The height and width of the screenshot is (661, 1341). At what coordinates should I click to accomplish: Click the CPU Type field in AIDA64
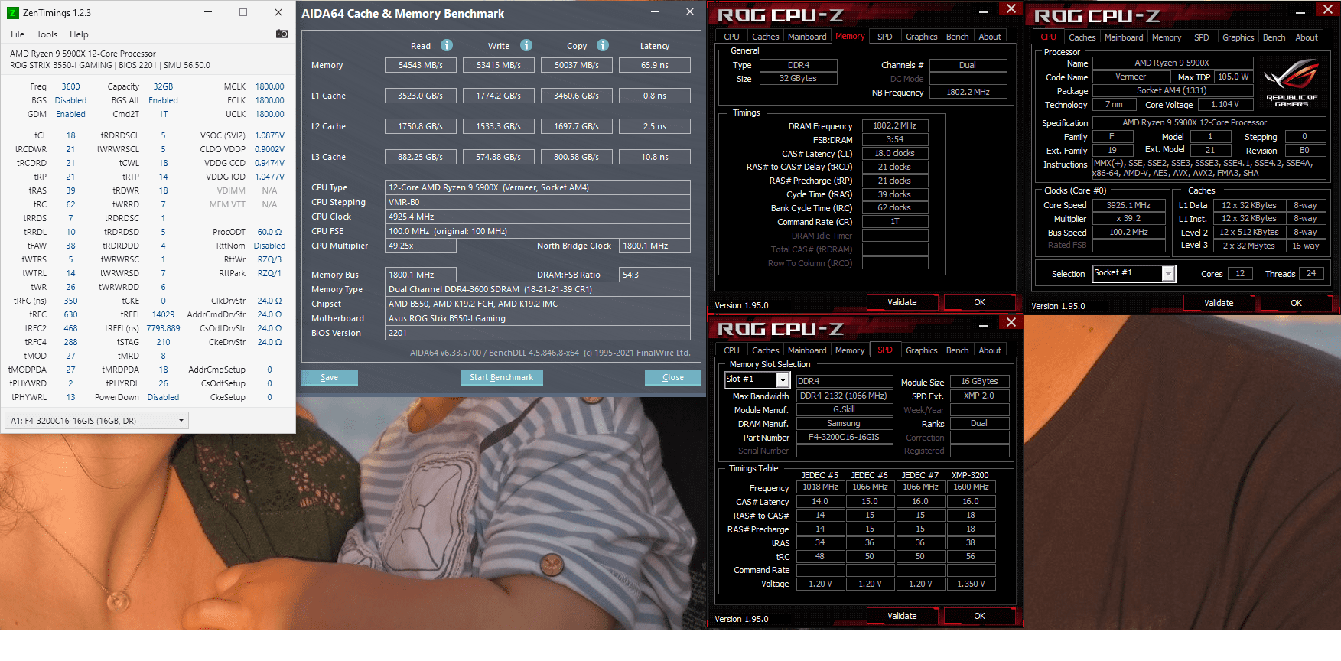[x=537, y=187]
